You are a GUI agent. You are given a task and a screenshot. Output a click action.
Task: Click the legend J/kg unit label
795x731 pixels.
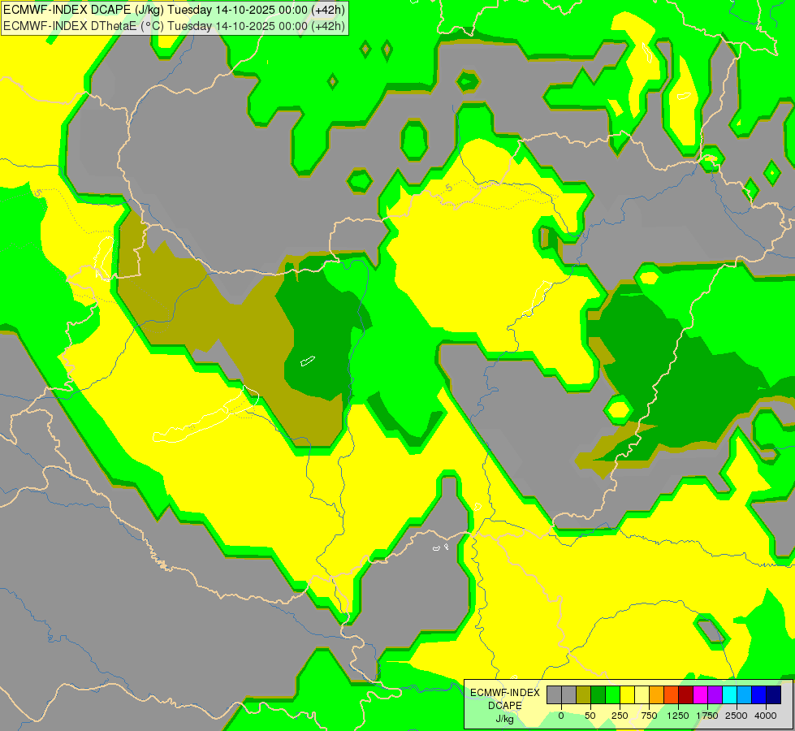(505, 719)
